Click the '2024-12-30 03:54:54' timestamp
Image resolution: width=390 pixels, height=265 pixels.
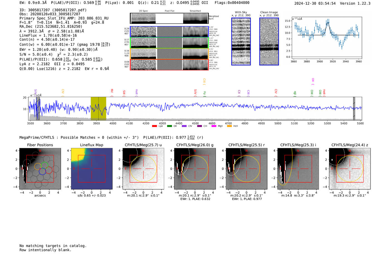click(x=315, y=4)
